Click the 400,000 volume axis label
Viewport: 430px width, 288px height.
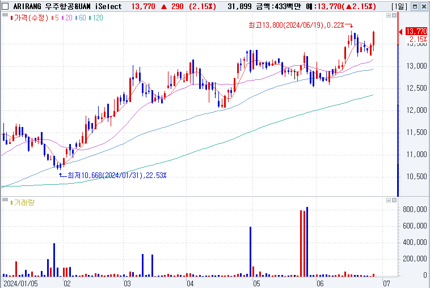[x=415, y=243]
